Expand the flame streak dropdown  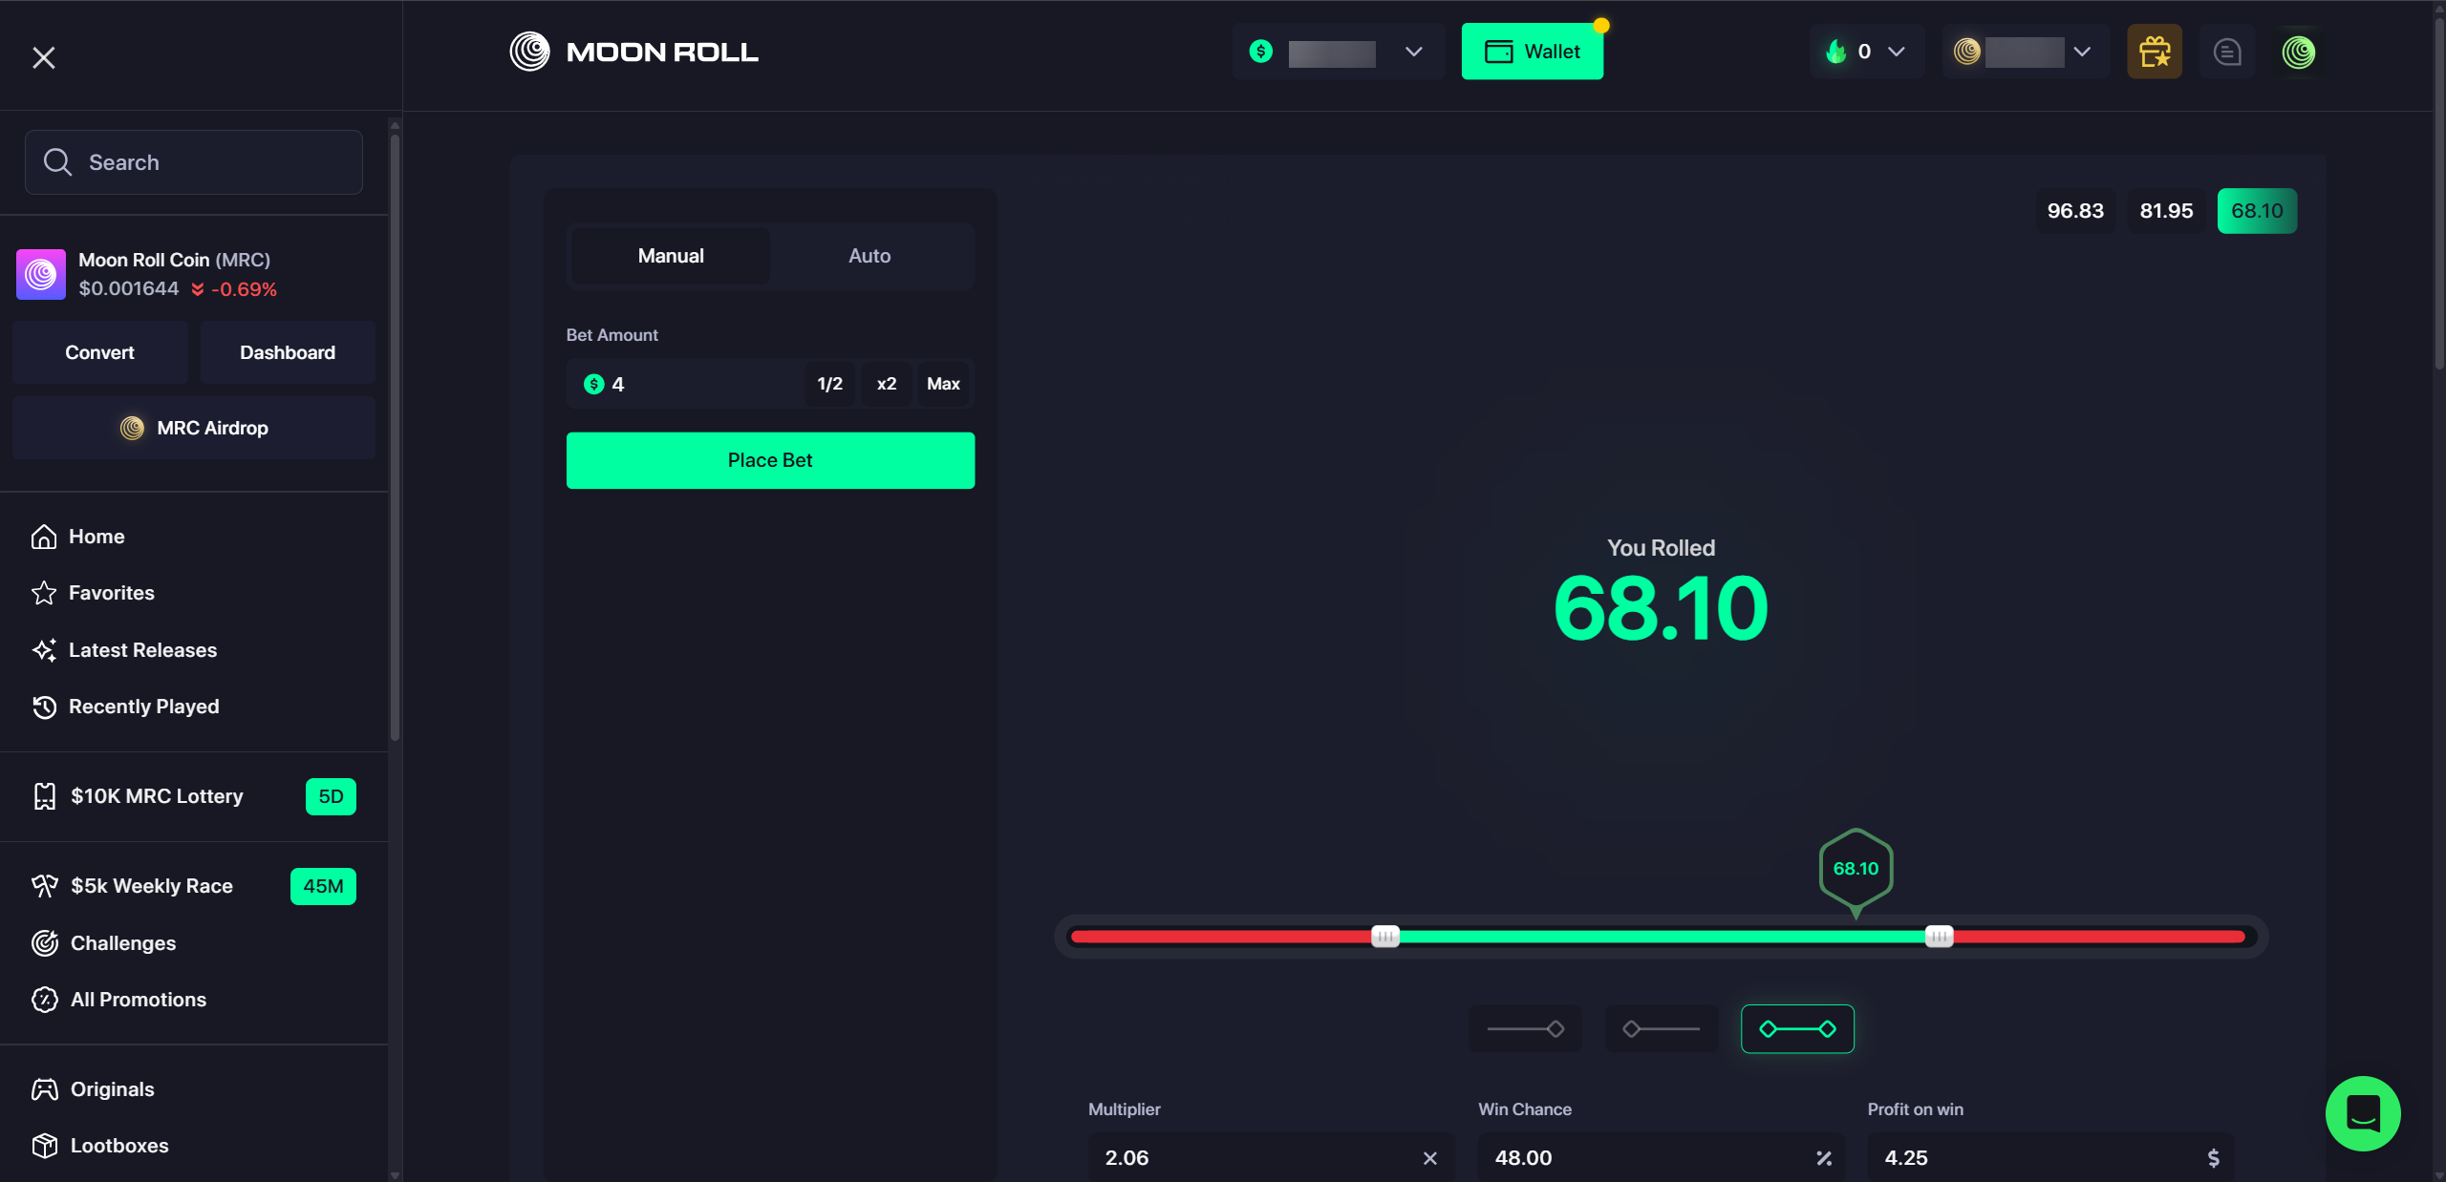tap(1897, 52)
